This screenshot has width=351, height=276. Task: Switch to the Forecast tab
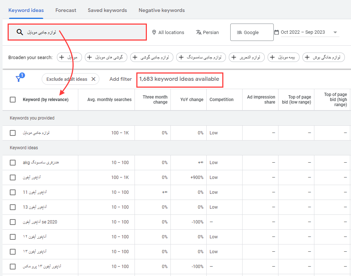tap(66, 10)
